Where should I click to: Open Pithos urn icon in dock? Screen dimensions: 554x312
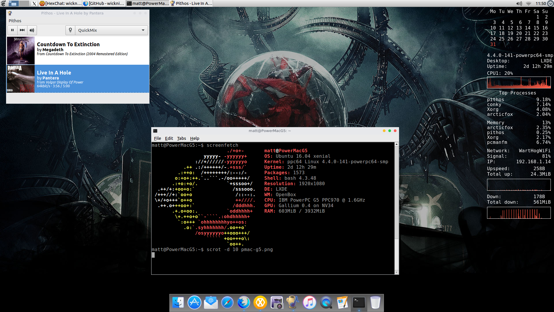point(293,302)
